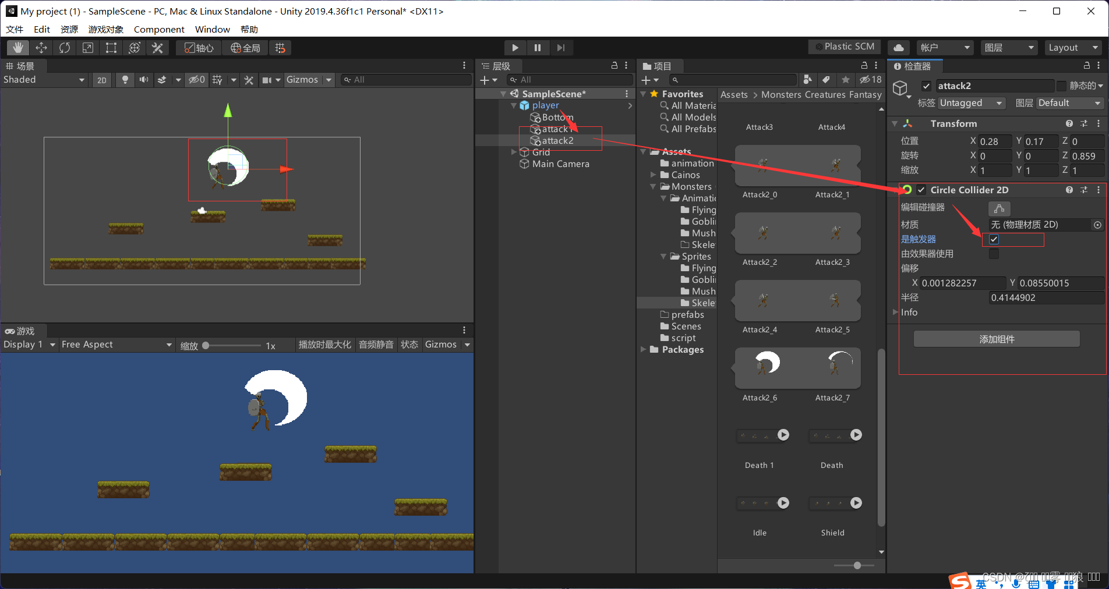Toggle scene lighting with the bulb icon
The image size is (1109, 589).
[x=125, y=80]
